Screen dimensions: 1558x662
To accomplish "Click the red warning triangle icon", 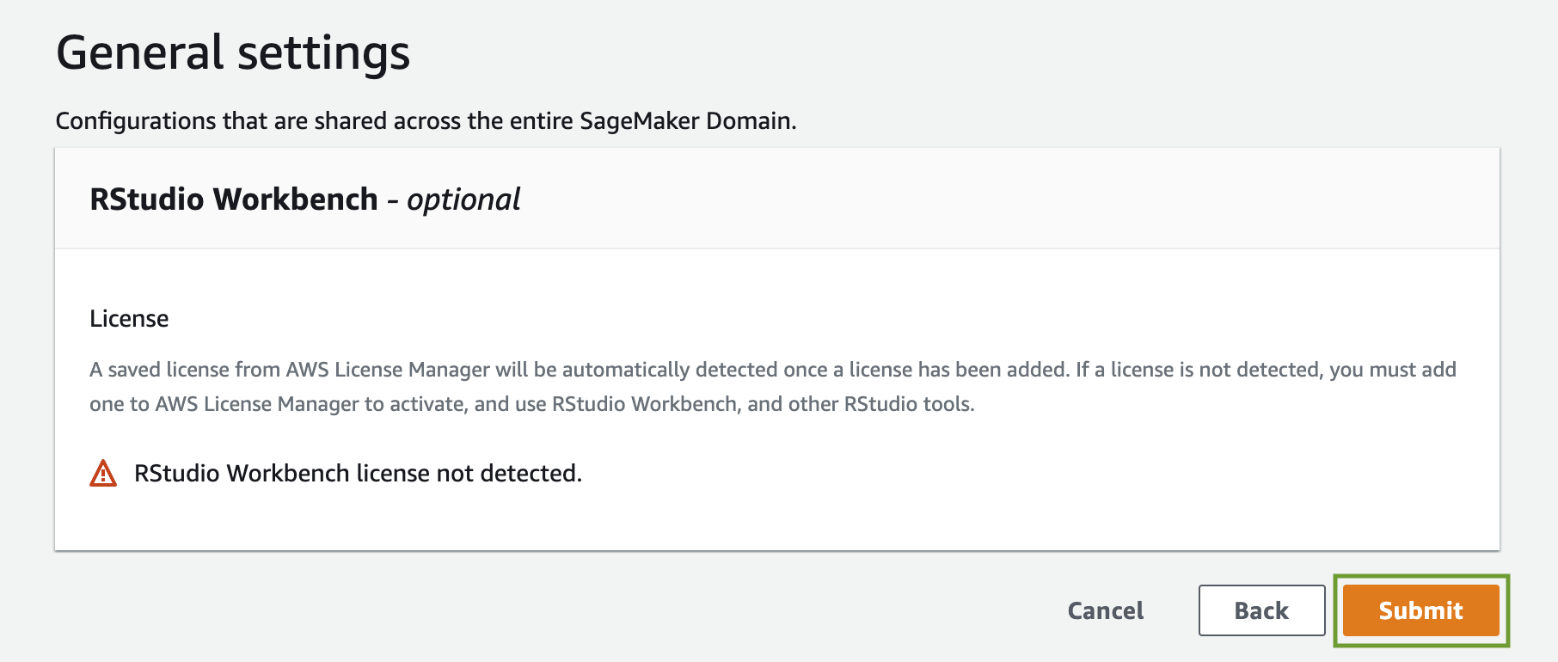I will click(103, 473).
